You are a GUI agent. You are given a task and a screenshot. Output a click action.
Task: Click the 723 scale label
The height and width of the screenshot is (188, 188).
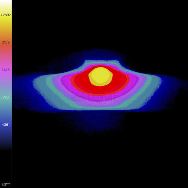6,97
